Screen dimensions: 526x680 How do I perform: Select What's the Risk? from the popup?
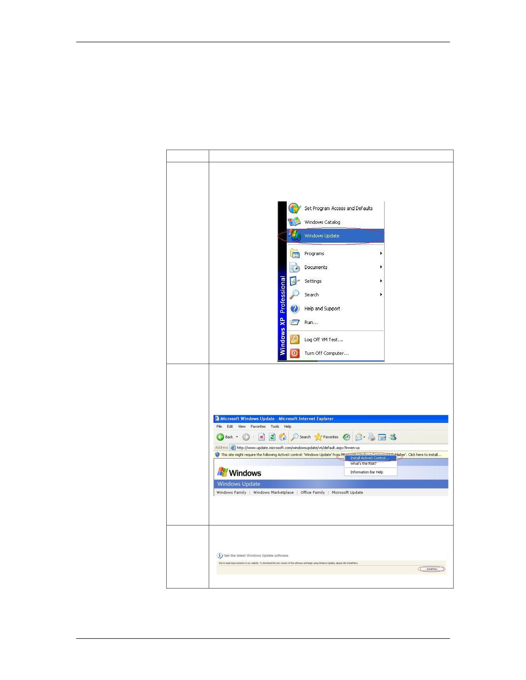370,464
